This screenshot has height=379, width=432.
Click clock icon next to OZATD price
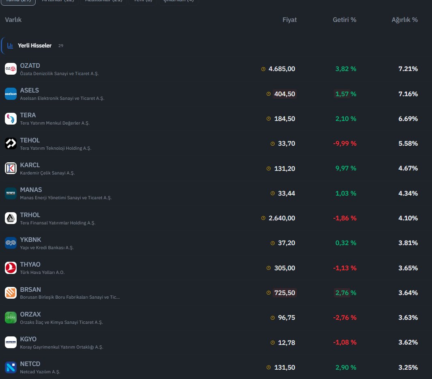[263, 69]
